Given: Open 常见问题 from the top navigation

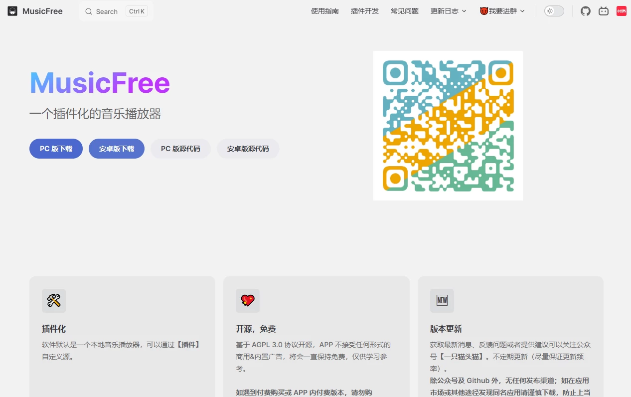Looking at the screenshot, I should pos(404,10).
